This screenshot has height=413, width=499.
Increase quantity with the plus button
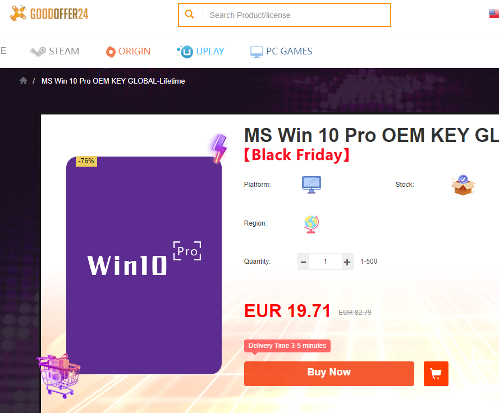pos(347,262)
